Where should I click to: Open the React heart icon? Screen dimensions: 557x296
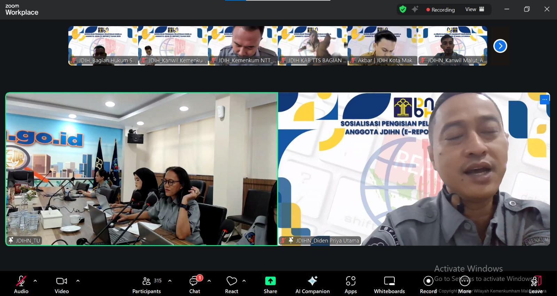click(x=232, y=284)
